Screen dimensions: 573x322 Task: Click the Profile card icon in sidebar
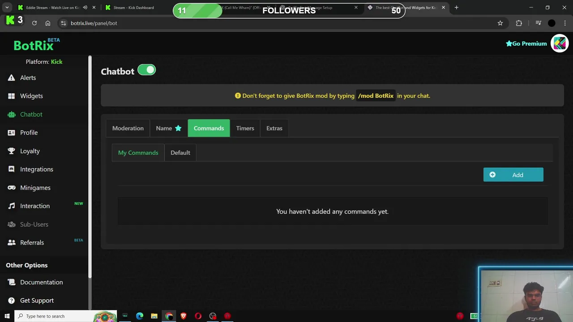11,133
